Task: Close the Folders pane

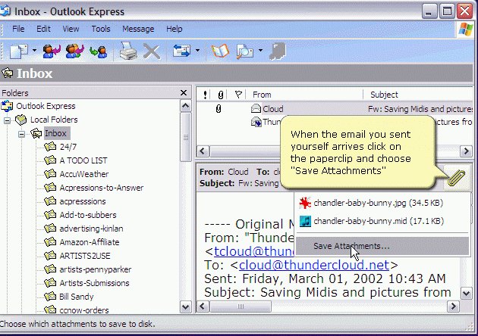Action: (x=184, y=93)
